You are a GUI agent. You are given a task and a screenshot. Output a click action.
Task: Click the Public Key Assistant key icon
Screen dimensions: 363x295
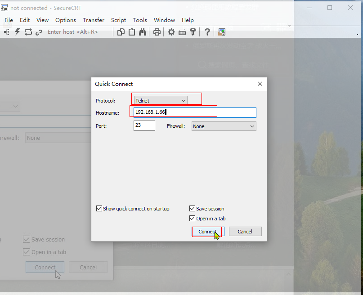[193, 32]
